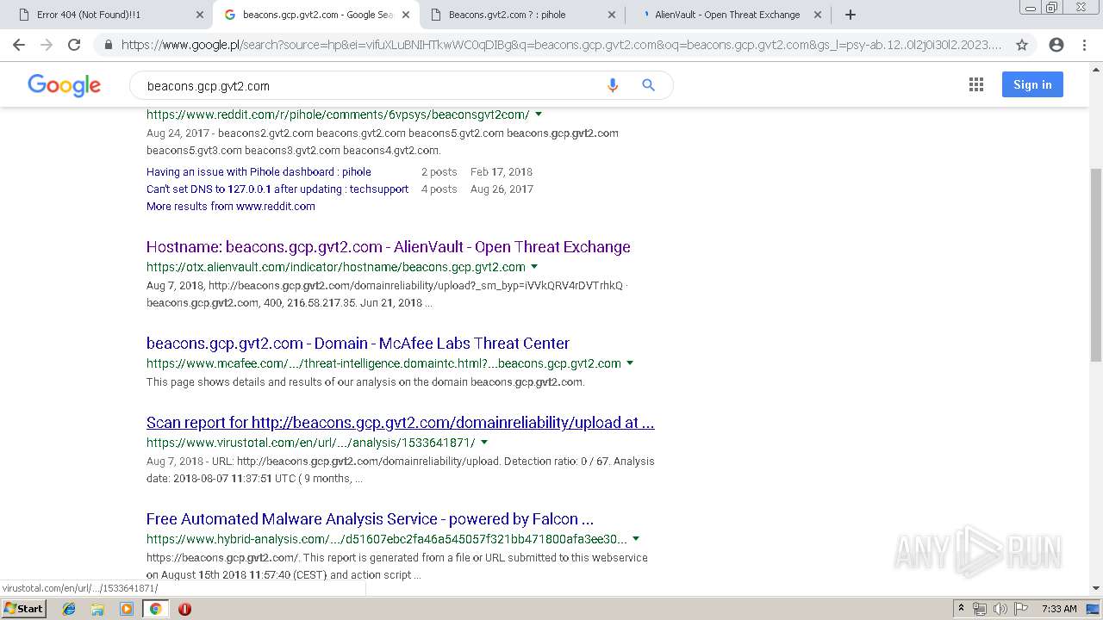Go back to the previous page

19,45
